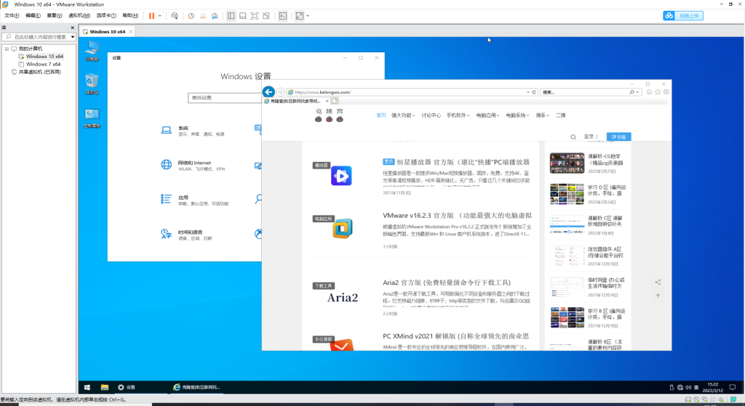Open the Aria2 官方版 article link
The width and height of the screenshot is (745, 406).
[x=447, y=283]
